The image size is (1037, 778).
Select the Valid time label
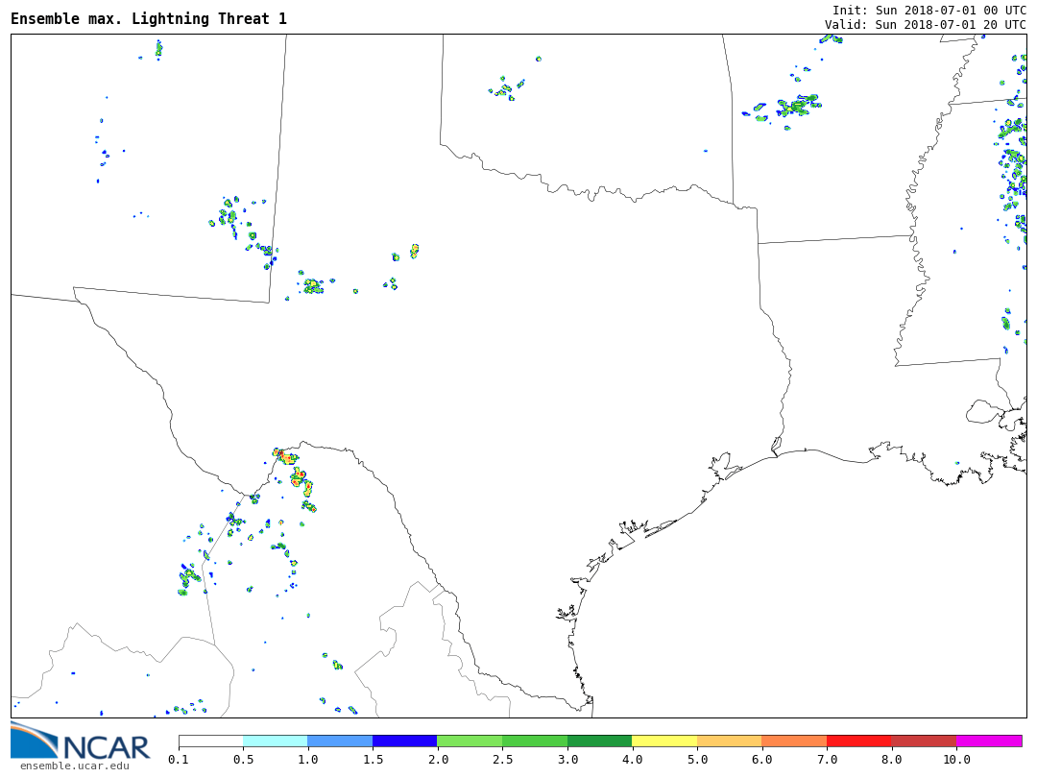pos(925,24)
